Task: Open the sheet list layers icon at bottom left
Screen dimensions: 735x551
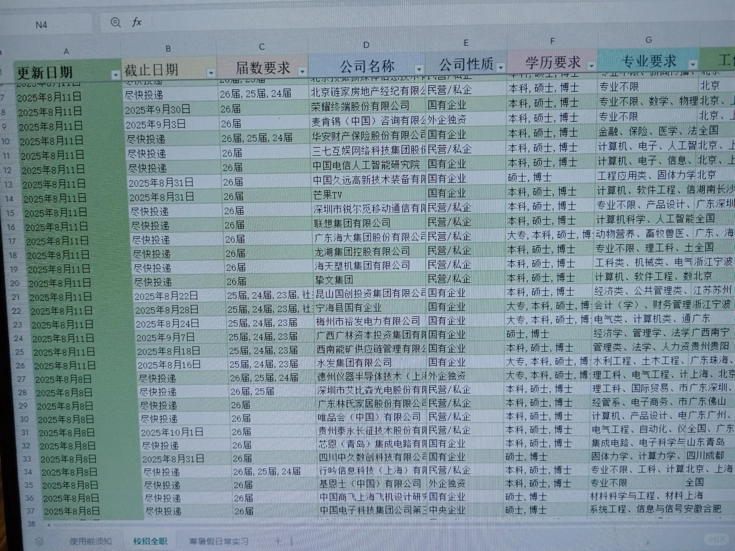Action: [39, 541]
